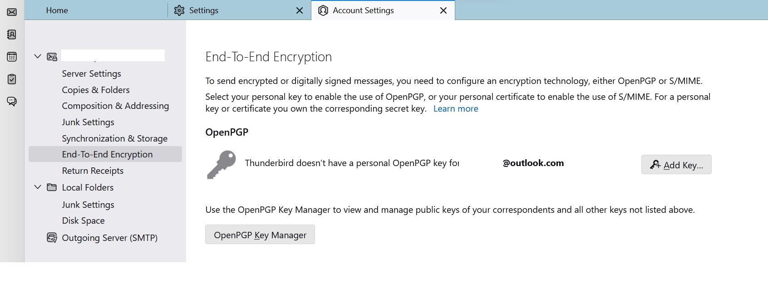Close the Settings tab
768x294 pixels.
pos(300,10)
